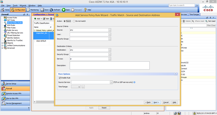
Task: Select Filter Rules tree item
Action: click(11, 28)
